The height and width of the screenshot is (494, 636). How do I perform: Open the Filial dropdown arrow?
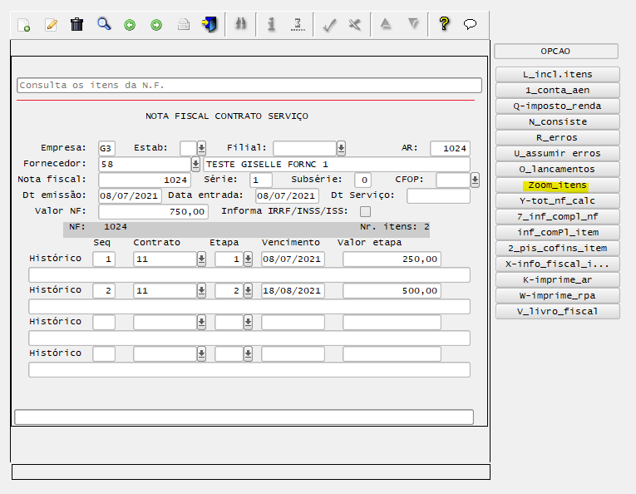click(341, 149)
